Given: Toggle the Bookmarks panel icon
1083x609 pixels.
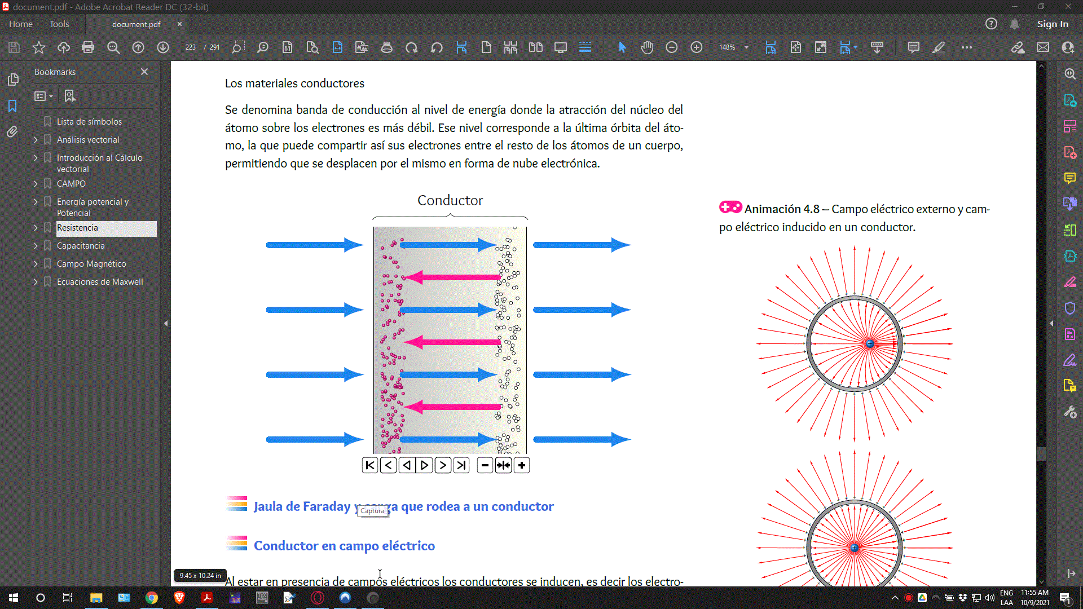Looking at the screenshot, I should (x=12, y=106).
